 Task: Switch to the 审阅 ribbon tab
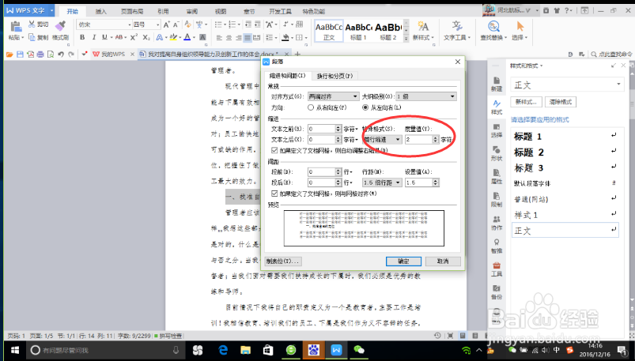192,11
